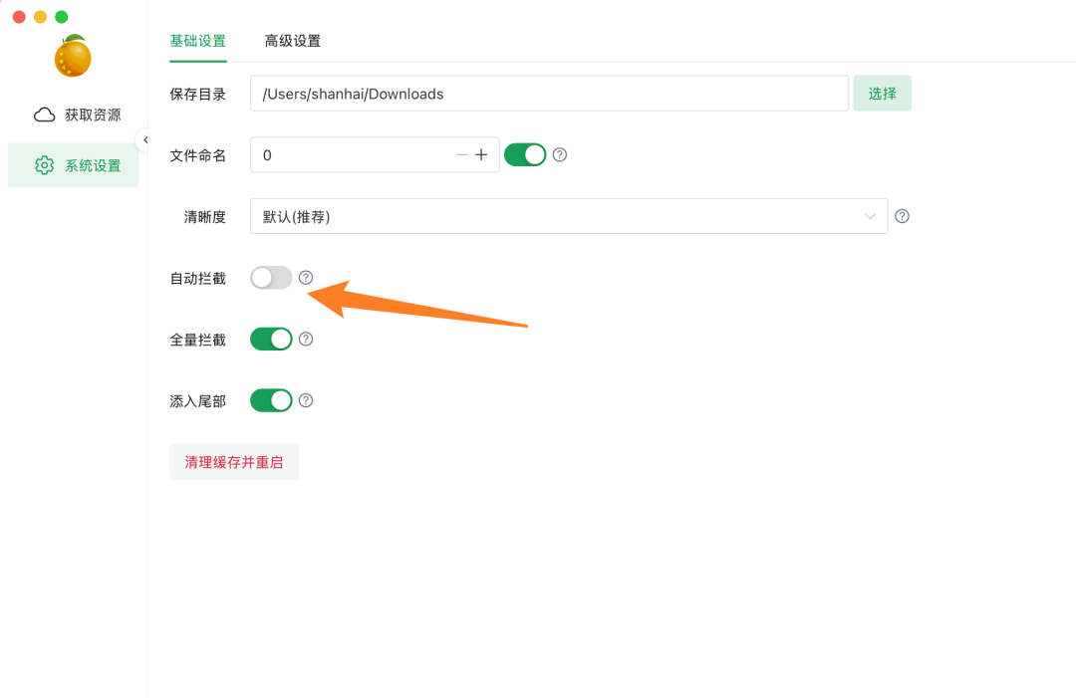Click the 保存目录 path input field
This screenshot has width=1076, height=698.
[x=548, y=94]
